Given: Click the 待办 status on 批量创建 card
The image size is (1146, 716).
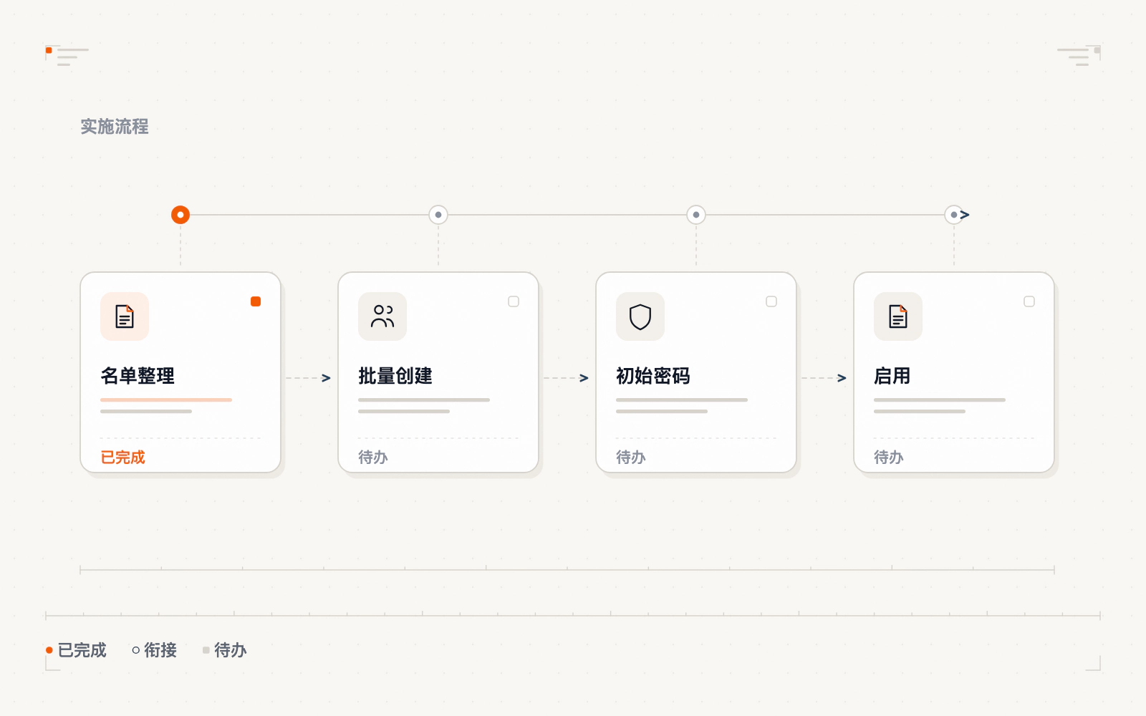Looking at the screenshot, I should pos(373,458).
